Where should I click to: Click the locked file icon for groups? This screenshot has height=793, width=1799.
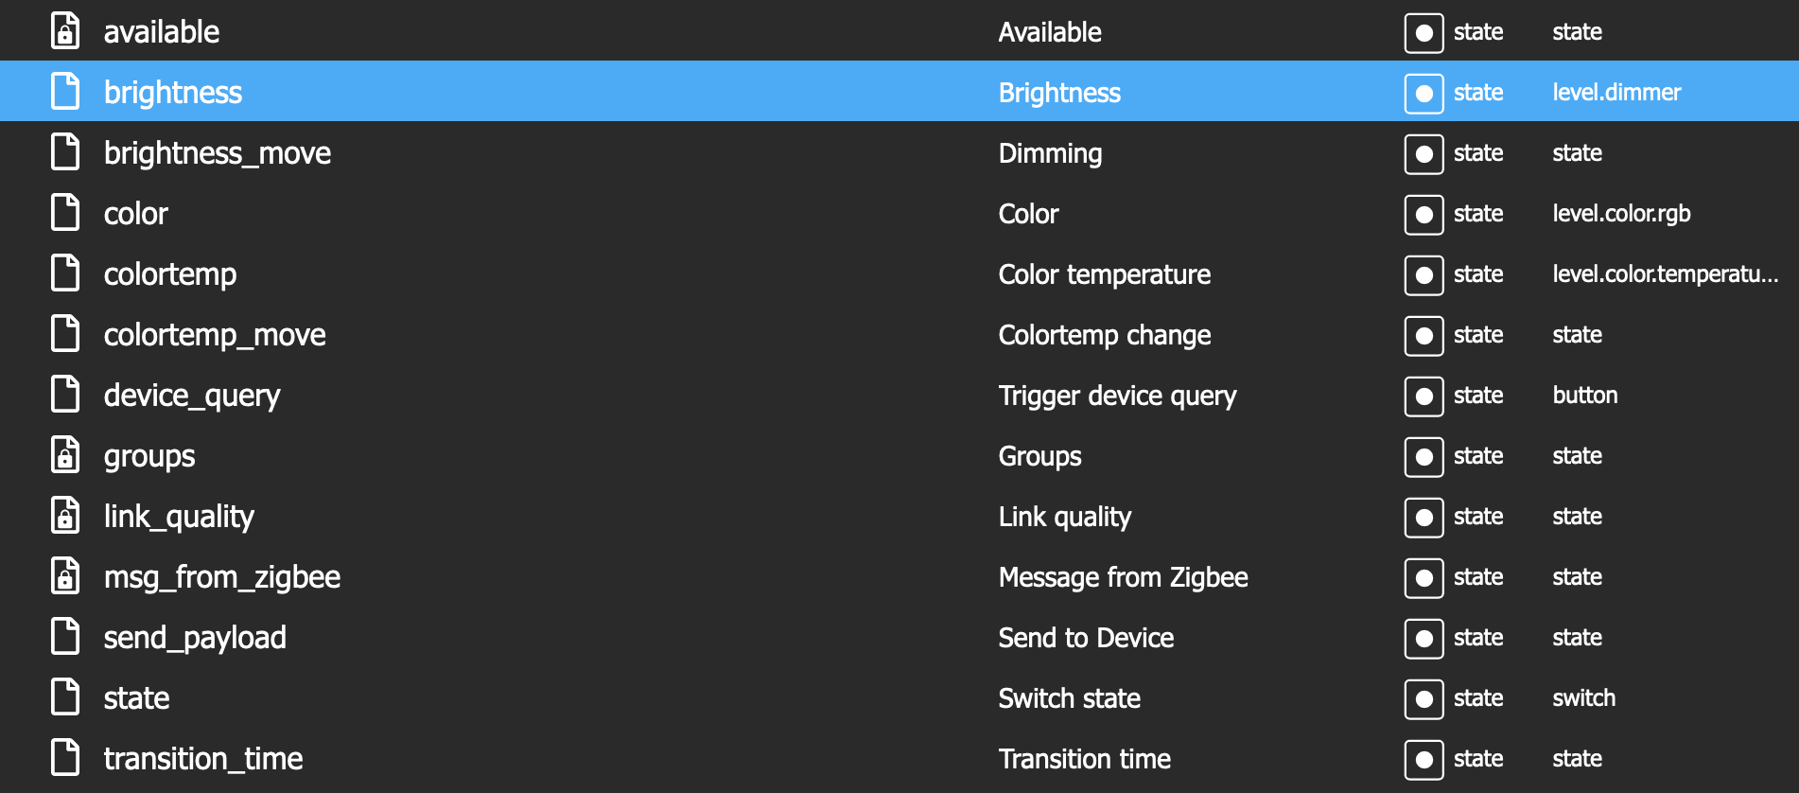coord(65,455)
